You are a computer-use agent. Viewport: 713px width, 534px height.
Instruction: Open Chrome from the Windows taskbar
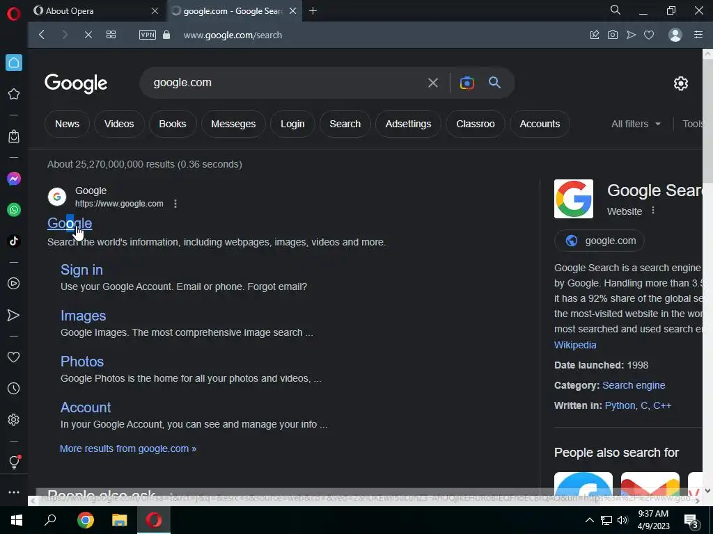pyautogui.click(x=86, y=520)
